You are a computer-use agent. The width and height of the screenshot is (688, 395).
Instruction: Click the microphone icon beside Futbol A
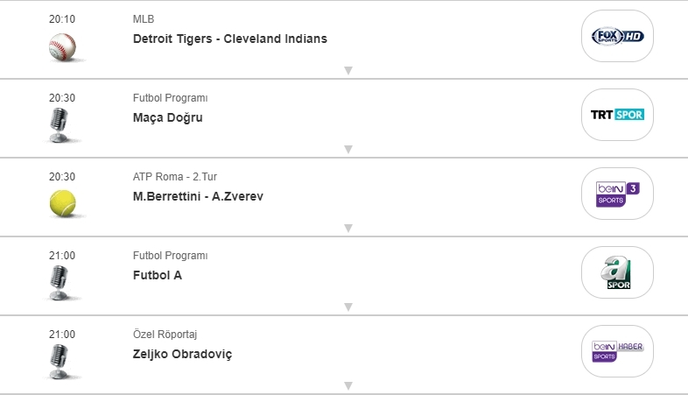[60, 283]
